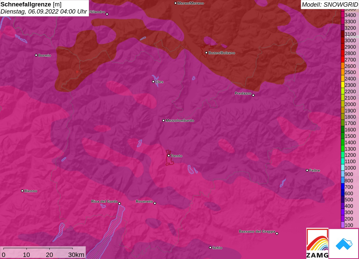Click the 1800 olive legend swatch
The height and width of the screenshot is (259, 359).
point(343,117)
